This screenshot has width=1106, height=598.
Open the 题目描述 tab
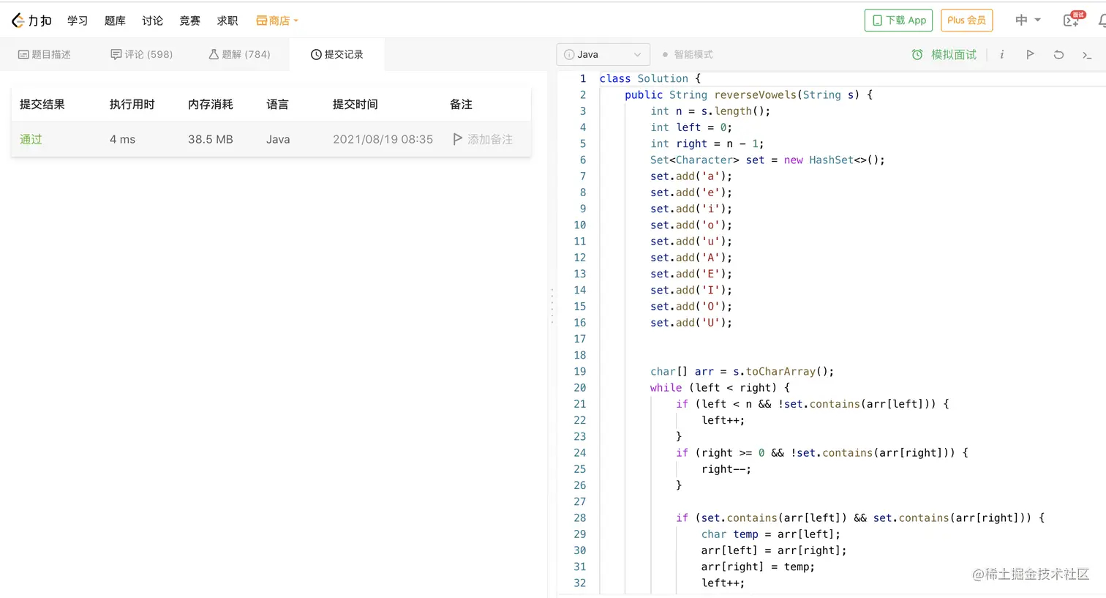[45, 54]
